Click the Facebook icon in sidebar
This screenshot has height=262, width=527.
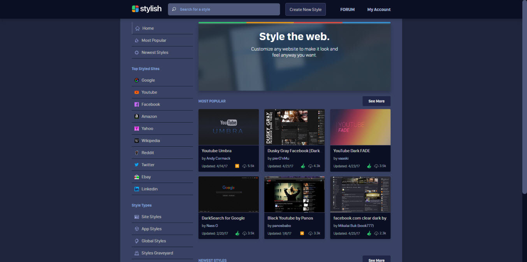137,104
